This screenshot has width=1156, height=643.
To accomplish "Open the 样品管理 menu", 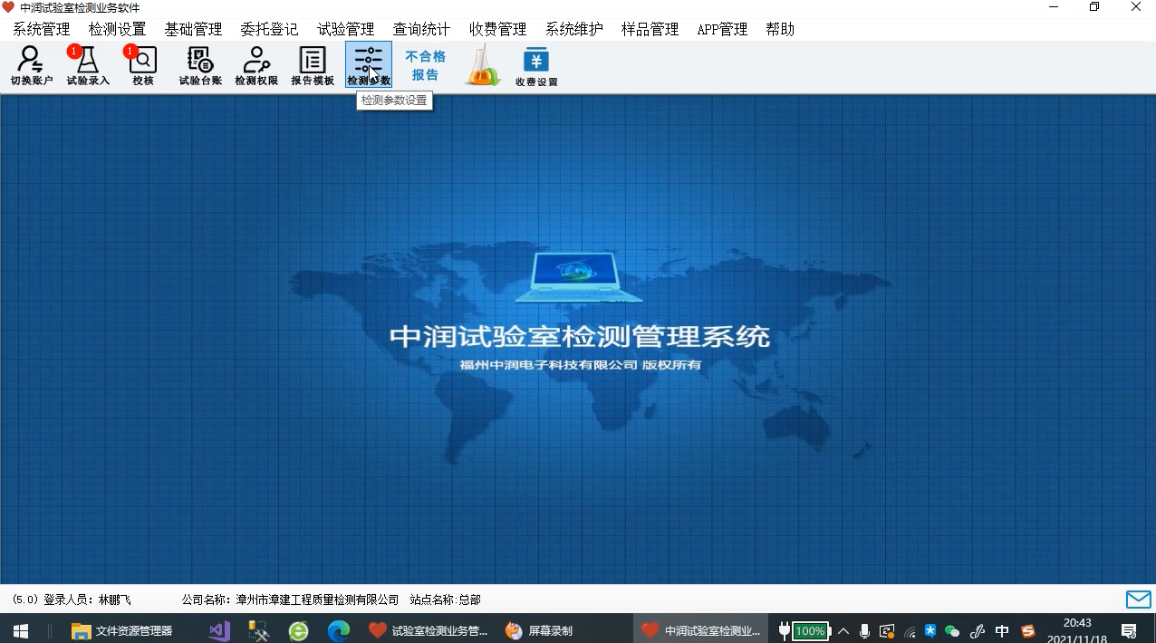I will pos(650,29).
